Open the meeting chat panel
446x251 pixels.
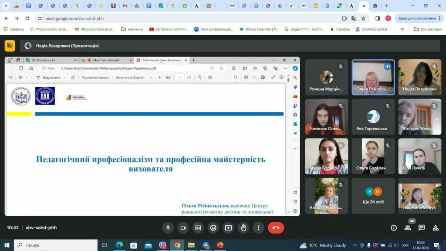pos(422,227)
